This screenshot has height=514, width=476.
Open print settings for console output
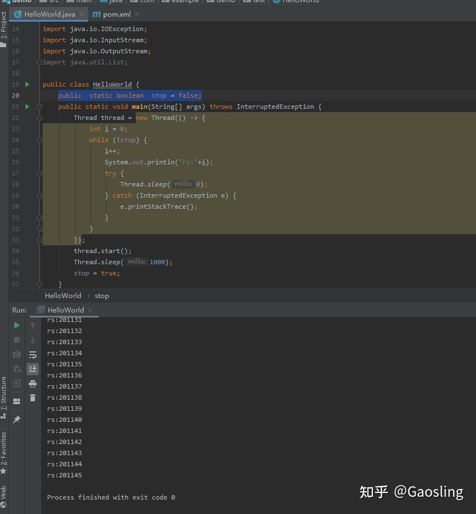pyautogui.click(x=33, y=383)
